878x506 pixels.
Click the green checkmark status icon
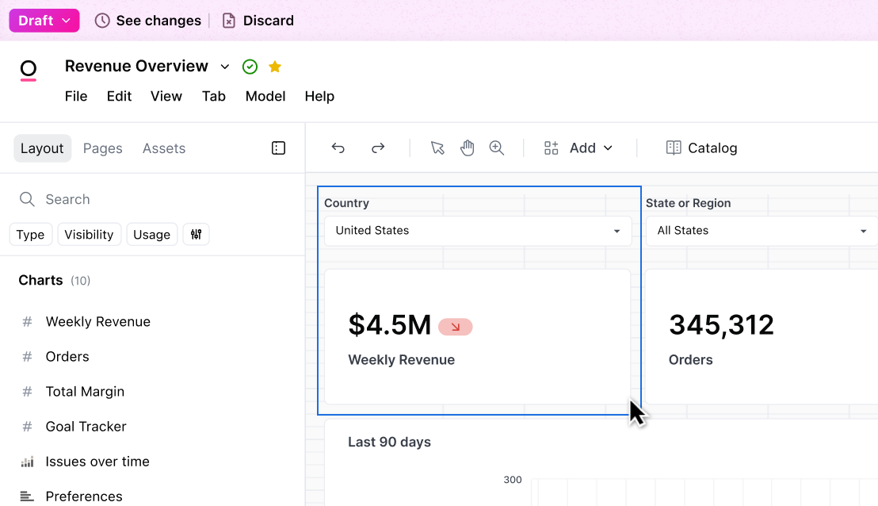tap(250, 67)
